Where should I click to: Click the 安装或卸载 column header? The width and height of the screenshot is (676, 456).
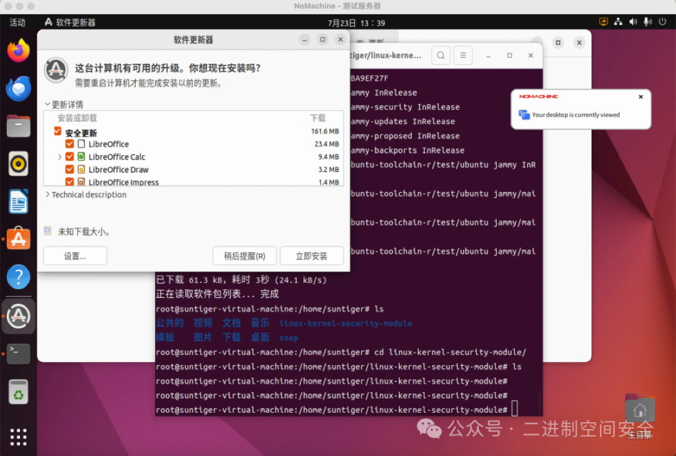pyautogui.click(x=77, y=118)
